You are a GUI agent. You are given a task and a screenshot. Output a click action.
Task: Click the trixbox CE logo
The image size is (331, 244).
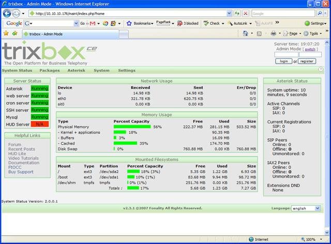[x=50, y=53]
